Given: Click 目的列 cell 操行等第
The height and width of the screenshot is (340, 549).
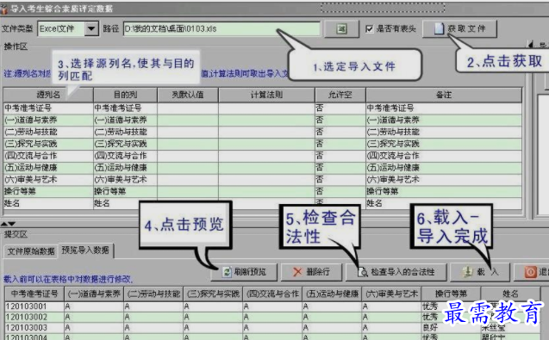Looking at the screenshot, I should [x=125, y=191].
